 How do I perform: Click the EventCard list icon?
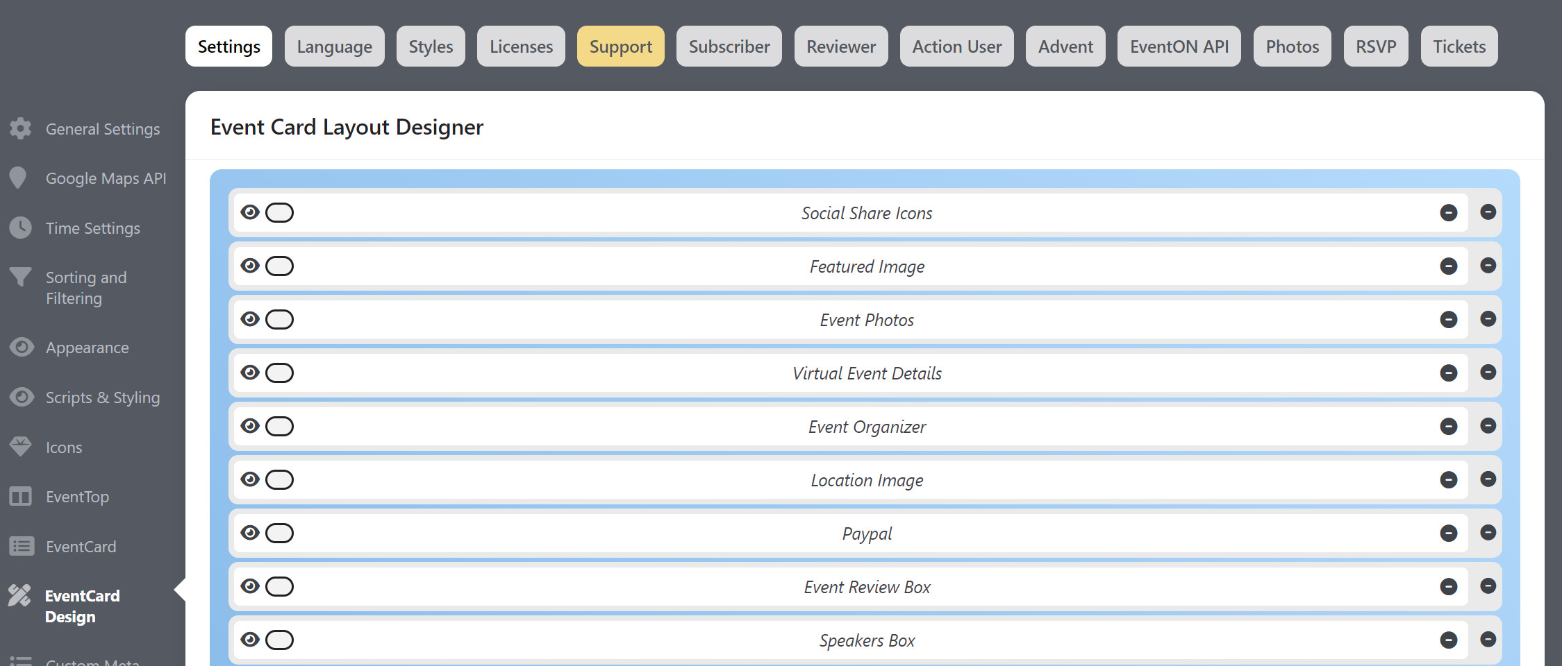22,546
